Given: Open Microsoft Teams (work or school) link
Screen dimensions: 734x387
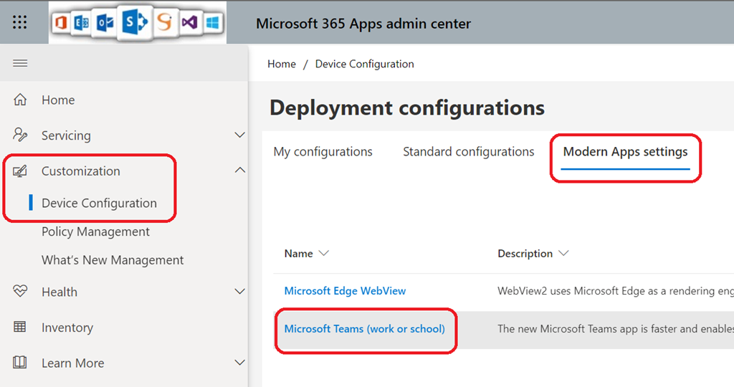Looking at the screenshot, I should click(364, 329).
